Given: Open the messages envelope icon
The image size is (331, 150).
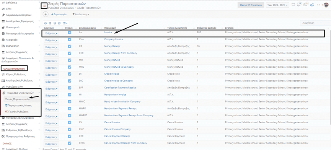Looking at the screenshot, I should [x=305, y=5].
